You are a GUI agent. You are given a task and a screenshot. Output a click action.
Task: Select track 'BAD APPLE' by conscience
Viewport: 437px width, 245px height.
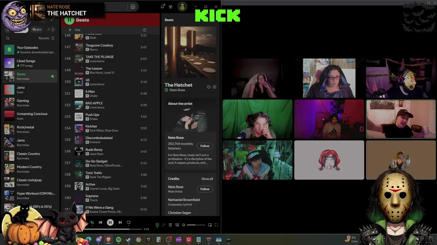(x=111, y=105)
